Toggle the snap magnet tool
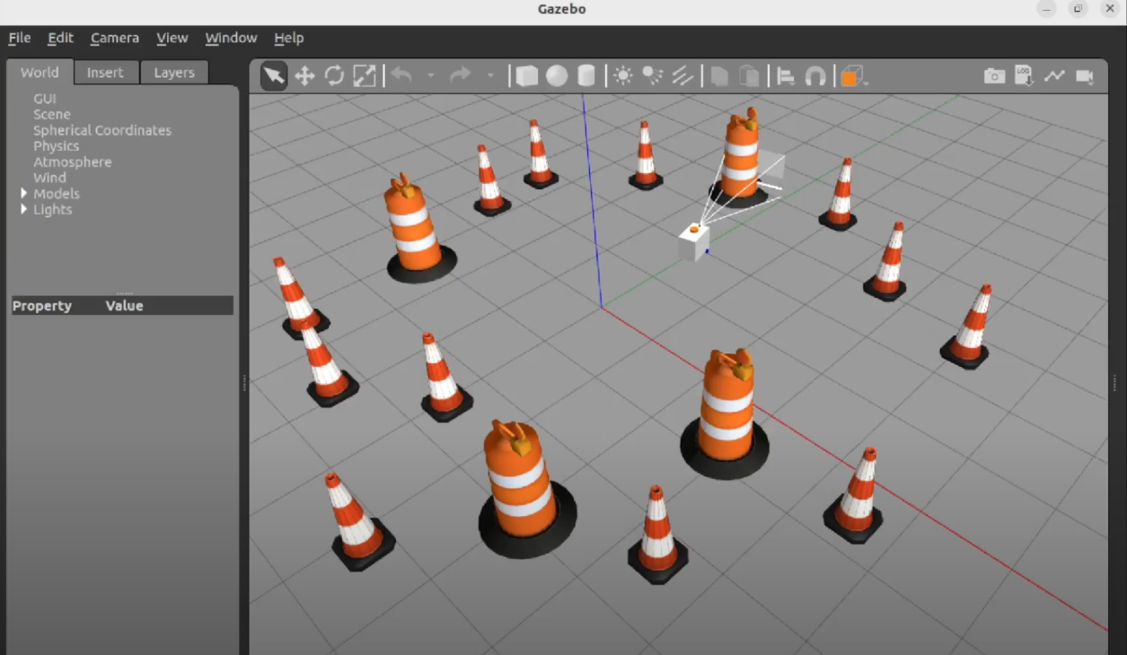The image size is (1127, 655). tap(815, 76)
